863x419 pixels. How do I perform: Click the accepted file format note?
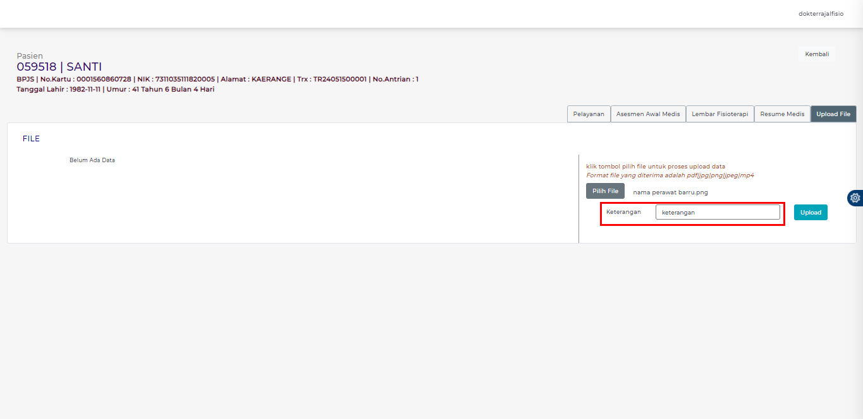(x=670, y=175)
